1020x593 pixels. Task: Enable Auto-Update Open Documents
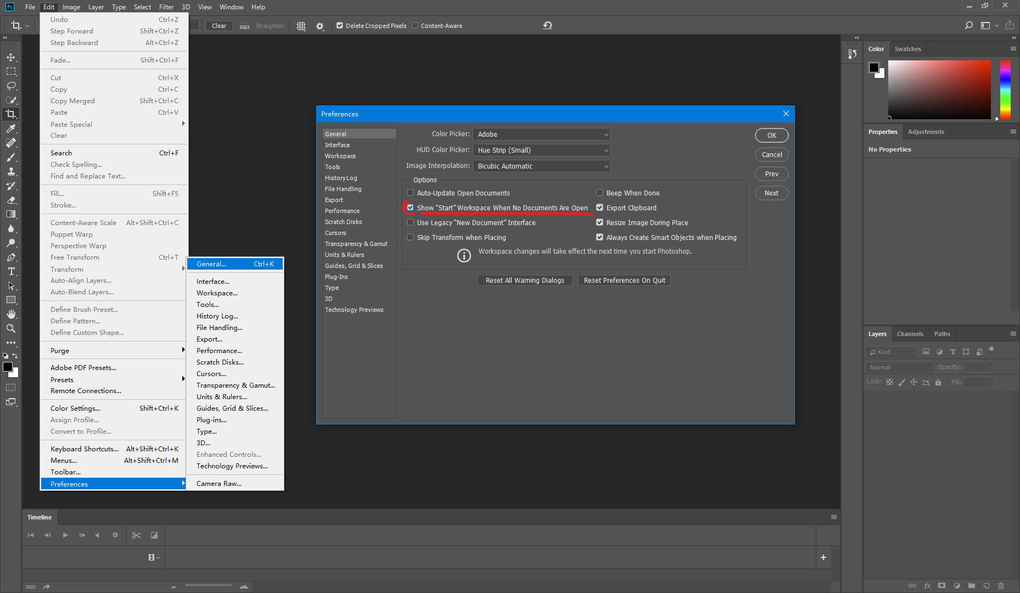[x=410, y=193]
